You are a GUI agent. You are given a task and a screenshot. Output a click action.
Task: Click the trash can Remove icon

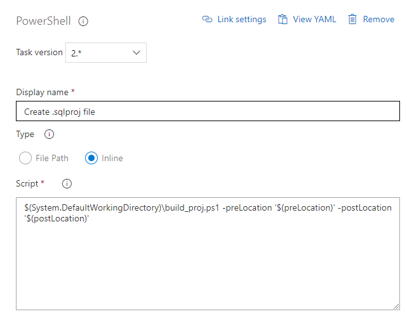352,20
